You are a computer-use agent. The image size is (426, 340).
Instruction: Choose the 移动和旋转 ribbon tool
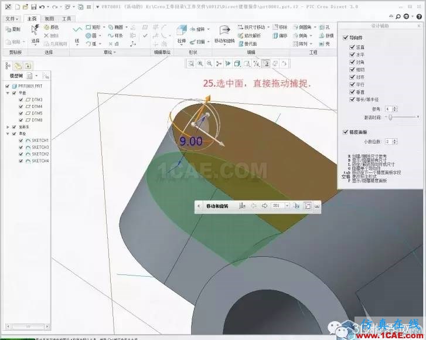click(224, 35)
